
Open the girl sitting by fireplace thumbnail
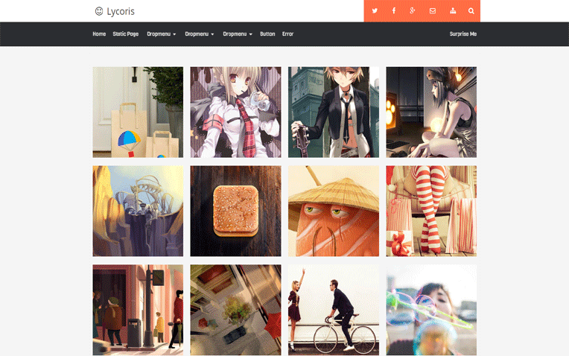[x=431, y=112]
